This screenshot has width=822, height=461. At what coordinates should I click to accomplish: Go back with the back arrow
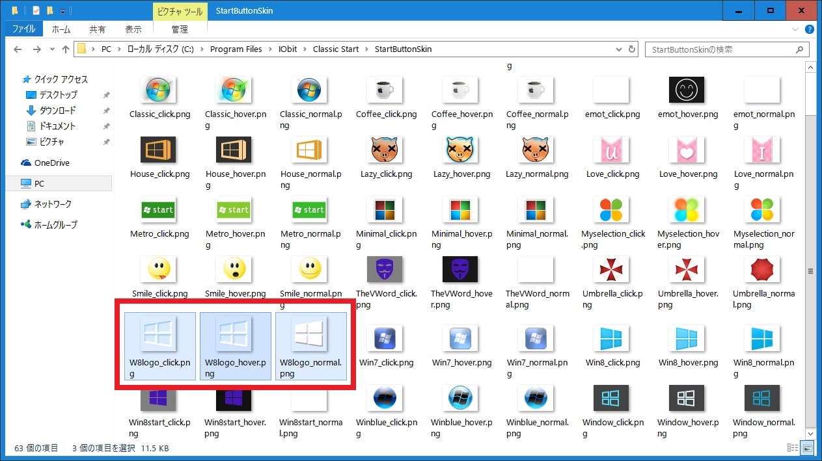(x=18, y=49)
